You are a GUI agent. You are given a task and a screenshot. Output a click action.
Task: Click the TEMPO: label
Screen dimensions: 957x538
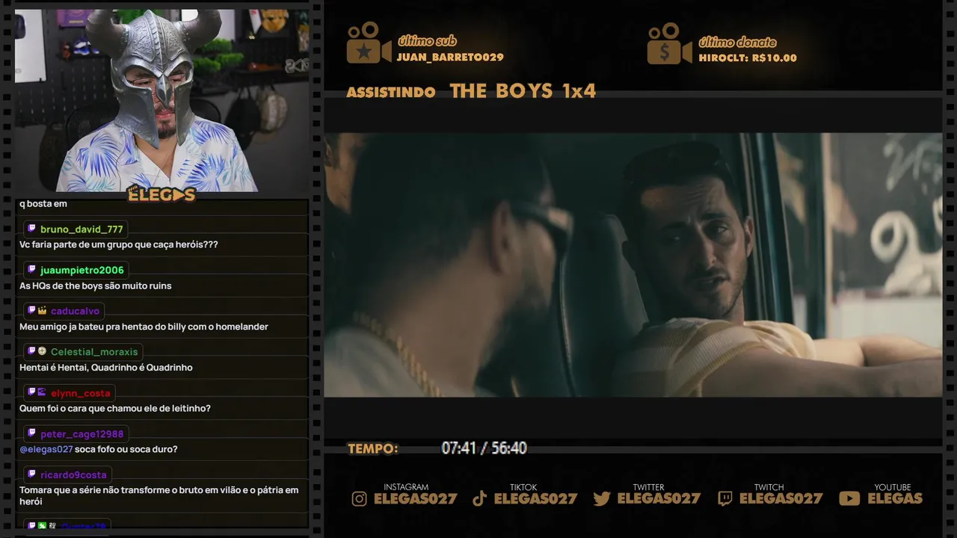click(373, 449)
